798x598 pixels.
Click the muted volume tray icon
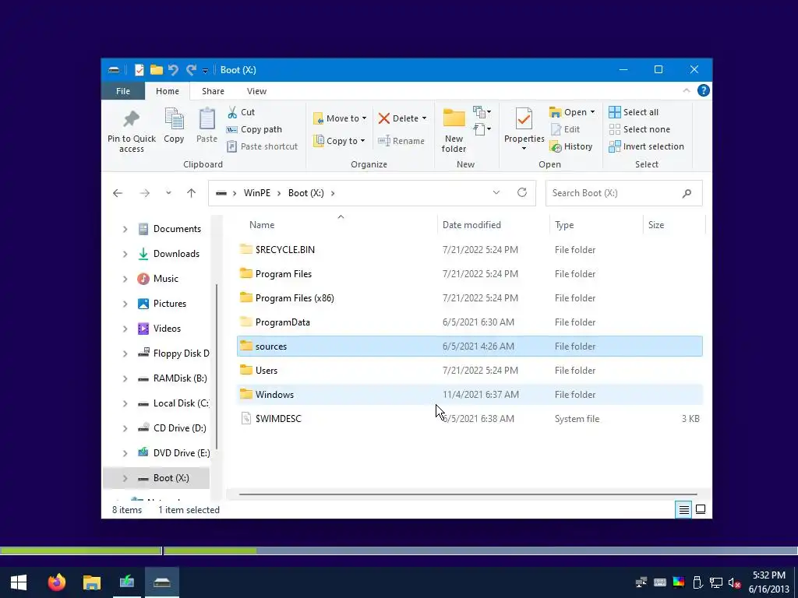click(734, 582)
